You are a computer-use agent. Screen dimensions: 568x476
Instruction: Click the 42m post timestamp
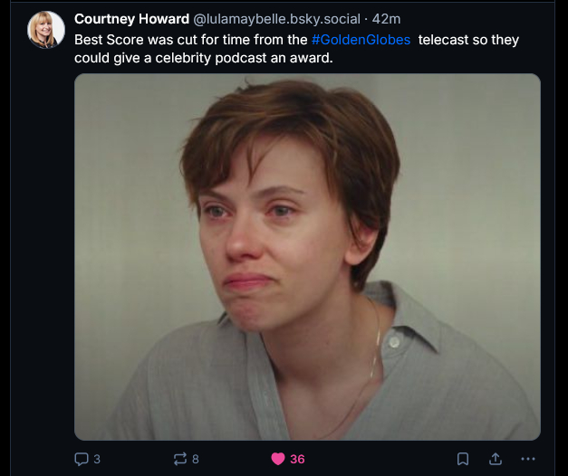coord(387,19)
